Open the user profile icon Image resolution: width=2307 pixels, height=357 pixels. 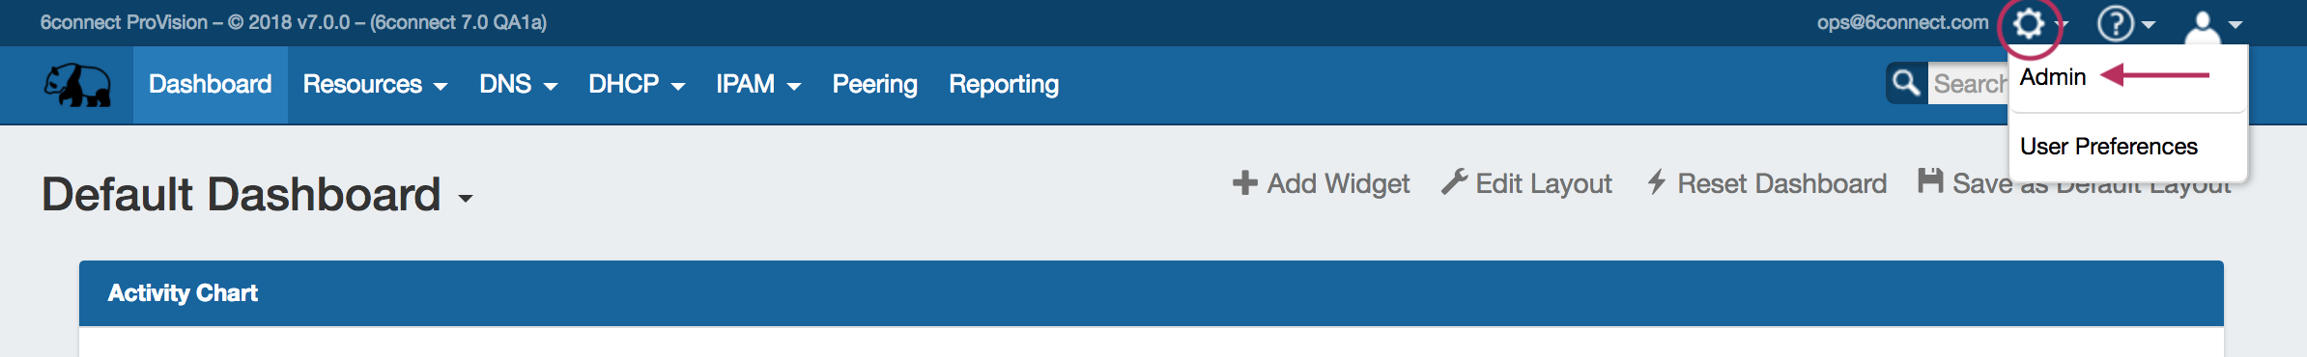point(2203,27)
